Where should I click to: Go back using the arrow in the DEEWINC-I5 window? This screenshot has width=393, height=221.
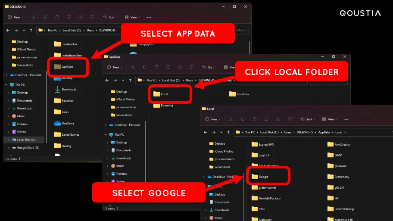(x=8, y=30)
